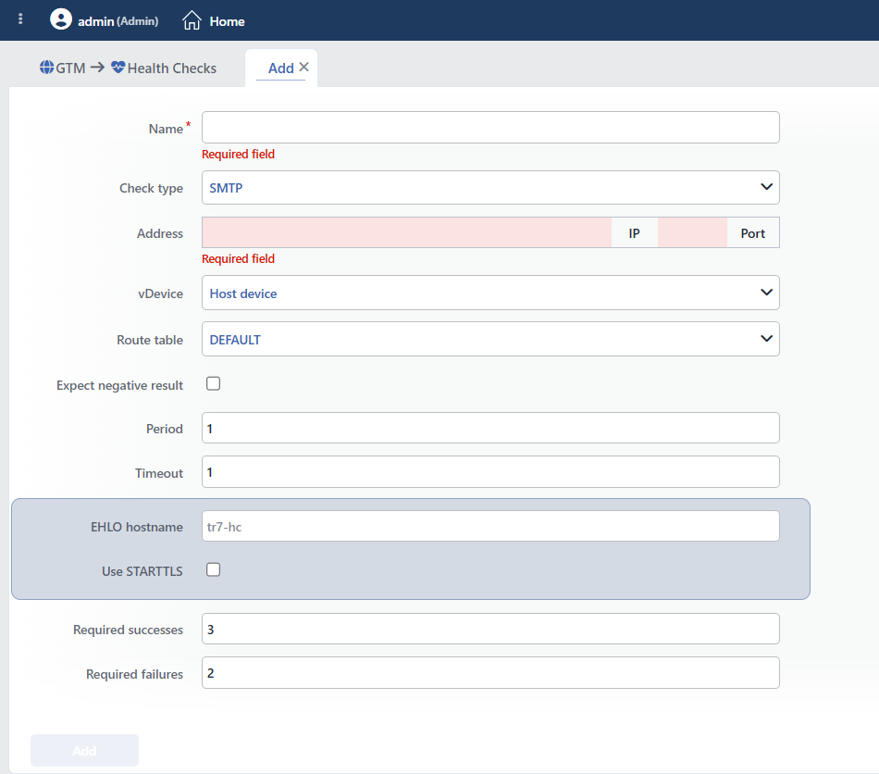The image size is (879, 774).
Task: Click the Period input field
Action: pyautogui.click(x=490, y=428)
